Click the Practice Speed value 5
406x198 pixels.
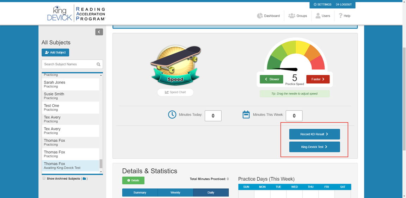coord(295,78)
